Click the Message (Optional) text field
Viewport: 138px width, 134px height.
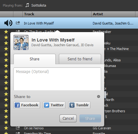[x=57, y=79]
